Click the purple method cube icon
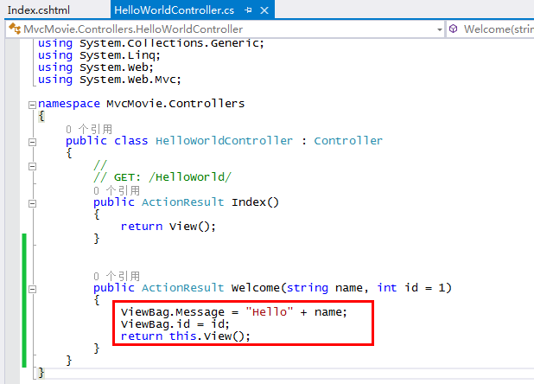The width and height of the screenshot is (534, 384). coord(454,29)
